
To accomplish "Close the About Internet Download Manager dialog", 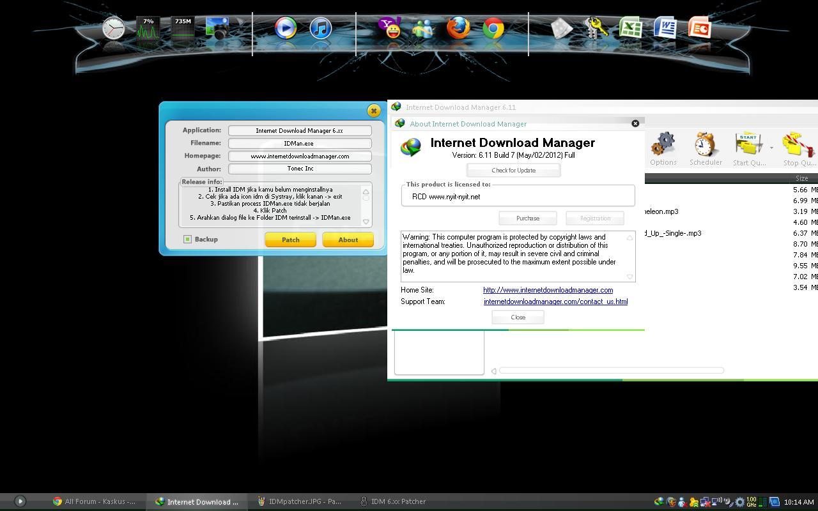I will pyautogui.click(x=635, y=123).
